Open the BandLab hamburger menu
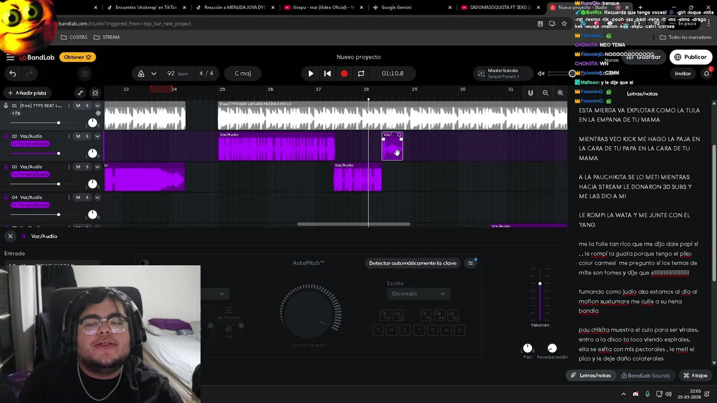 tap(10, 57)
